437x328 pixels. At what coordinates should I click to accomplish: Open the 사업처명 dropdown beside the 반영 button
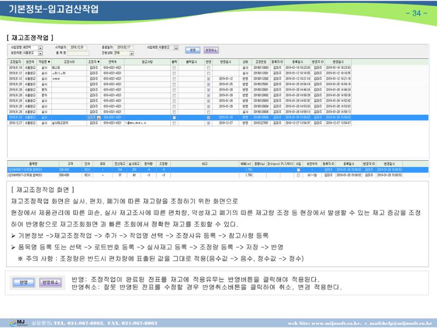(176, 48)
